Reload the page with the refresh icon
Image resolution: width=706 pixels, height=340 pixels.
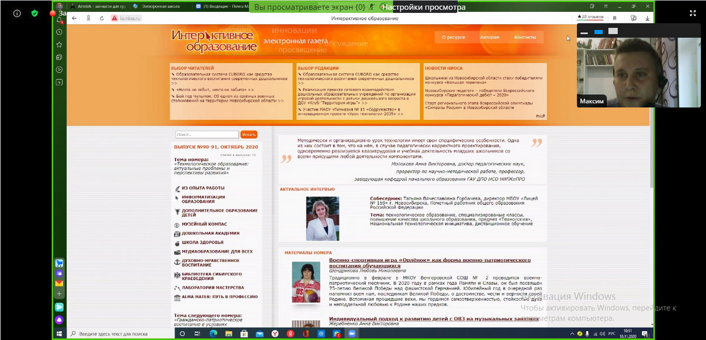[x=102, y=18]
